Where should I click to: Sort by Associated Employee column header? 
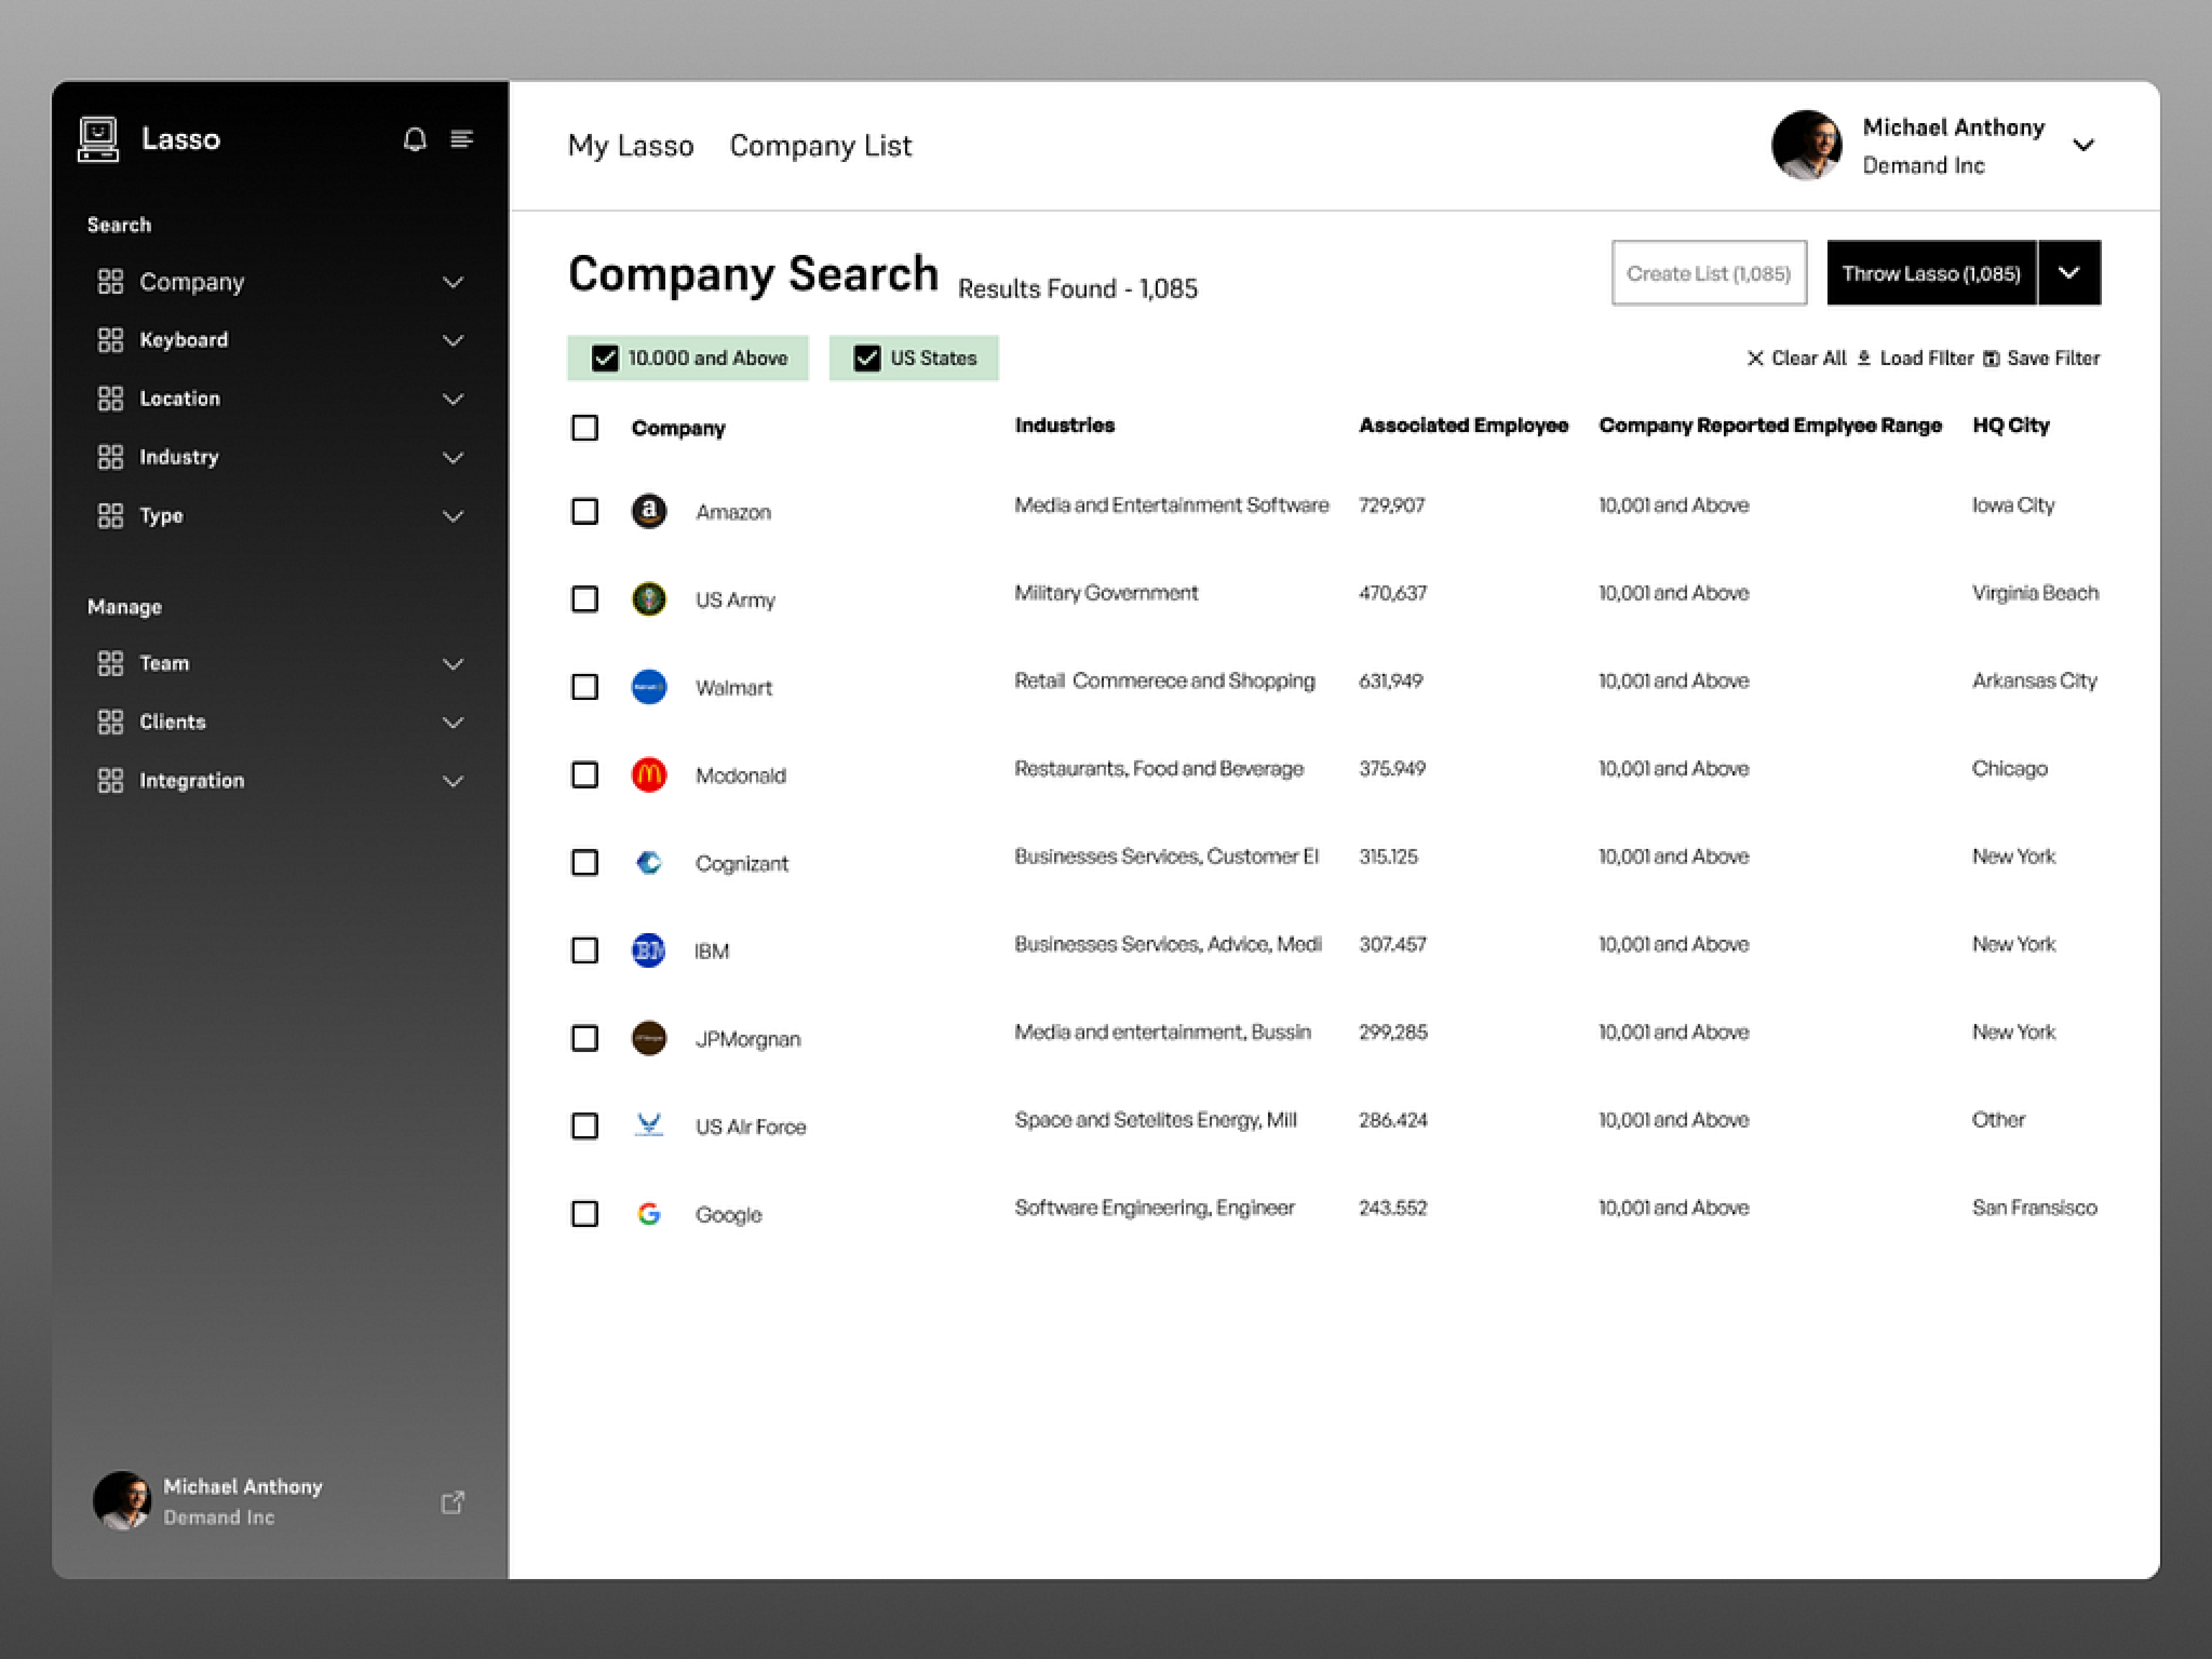[x=1463, y=425]
